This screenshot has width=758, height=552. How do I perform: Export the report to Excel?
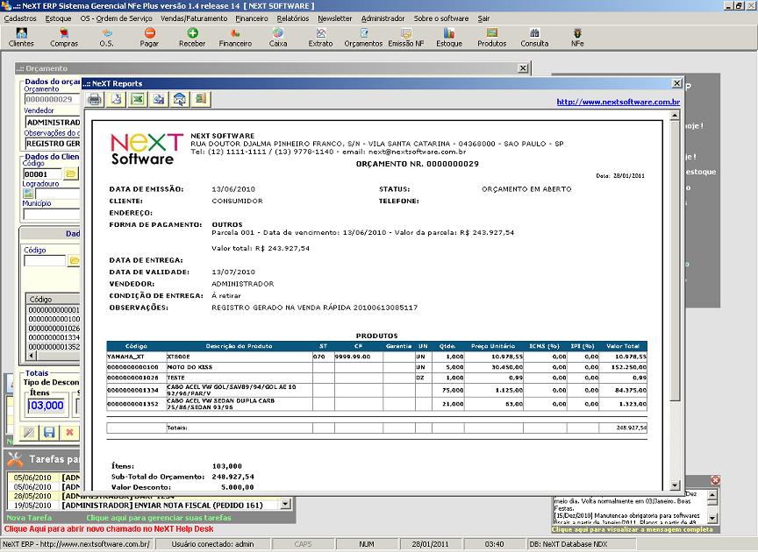pyautogui.click(x=139, y=99)
